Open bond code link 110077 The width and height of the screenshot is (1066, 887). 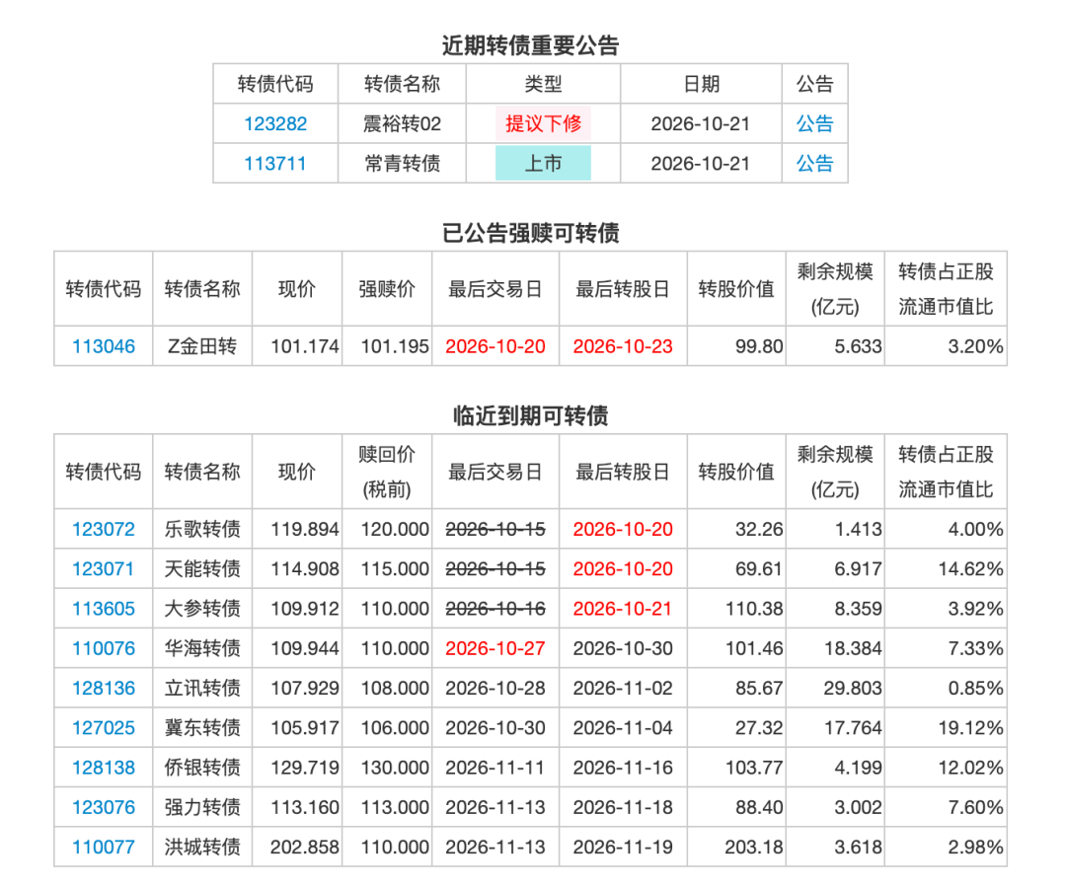(x=104, y=848)
